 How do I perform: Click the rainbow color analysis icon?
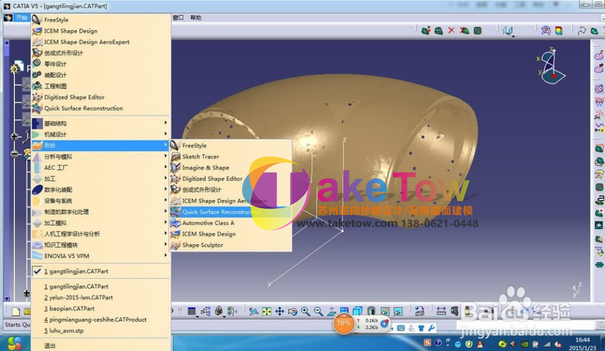point(558,30)
